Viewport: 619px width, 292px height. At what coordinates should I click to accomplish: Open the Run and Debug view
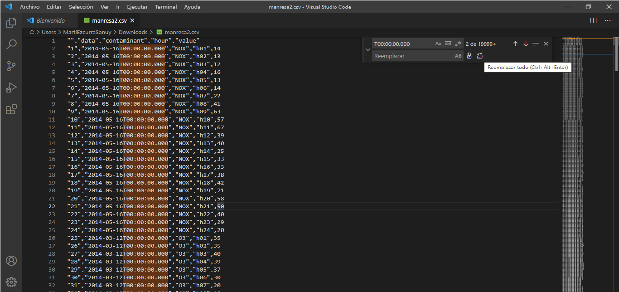point(11,88)
